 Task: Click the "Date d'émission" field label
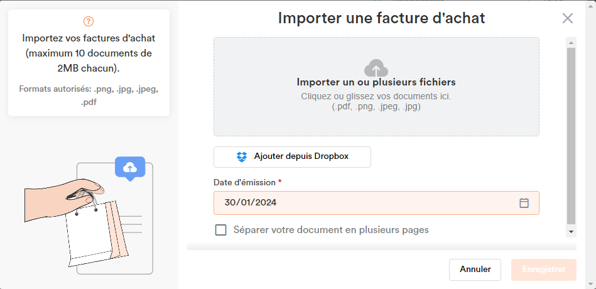pyautogui.click(x=244, y=182)
